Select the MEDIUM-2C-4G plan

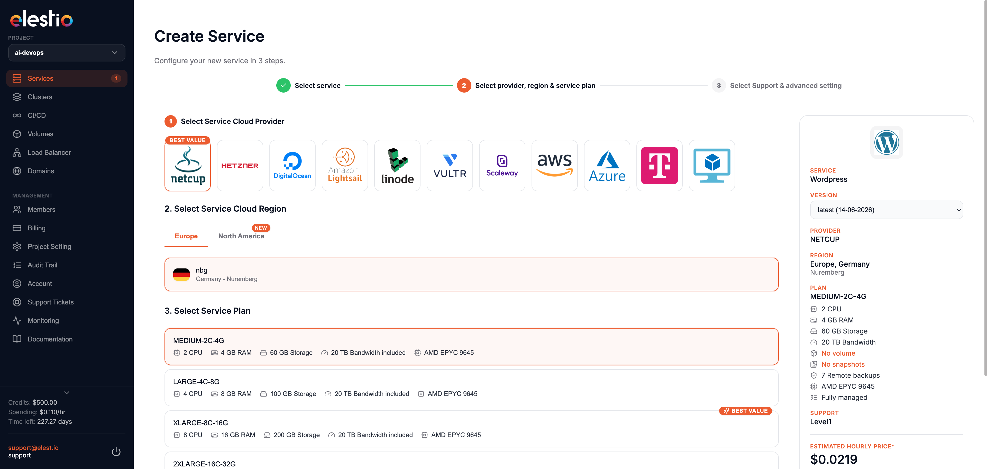471,346
